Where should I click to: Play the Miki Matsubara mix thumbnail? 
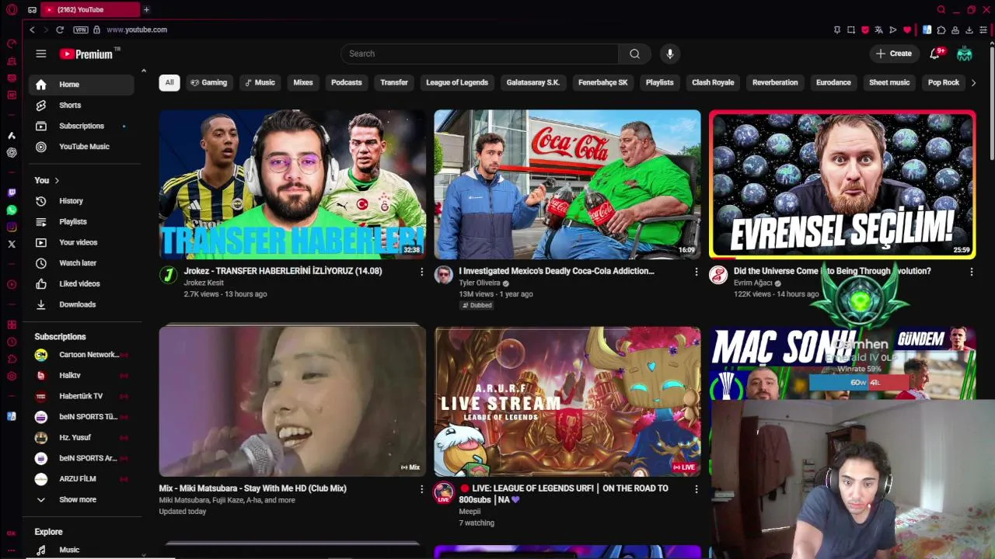[x=292, y=401]
